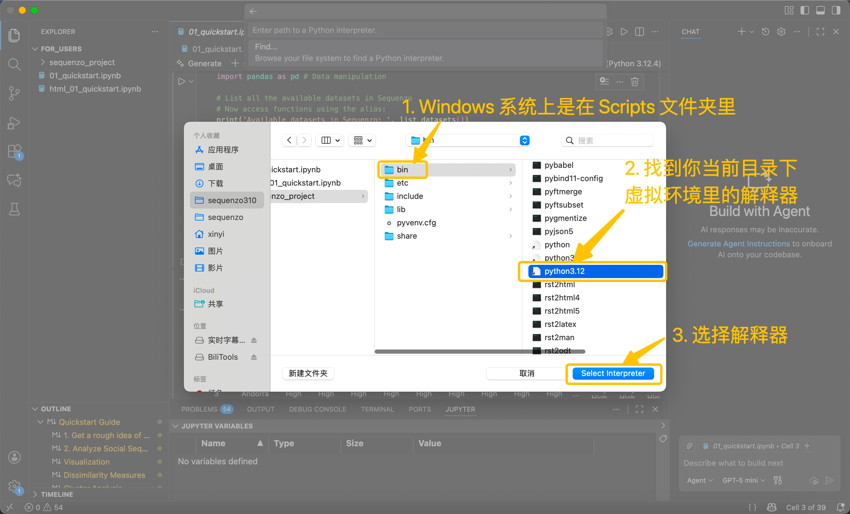Click the Accounts icon in activity bar
The height and width of the screenshot is (514, 850).
click(14, 457)
